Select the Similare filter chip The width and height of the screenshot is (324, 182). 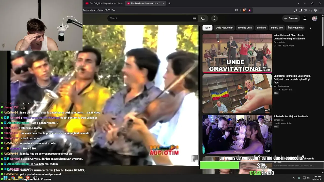tap(261, 28)
